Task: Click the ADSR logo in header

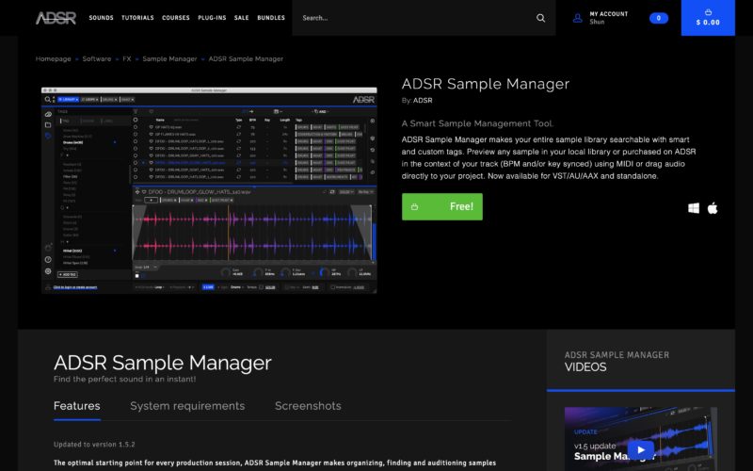Action: click(56, 18)
